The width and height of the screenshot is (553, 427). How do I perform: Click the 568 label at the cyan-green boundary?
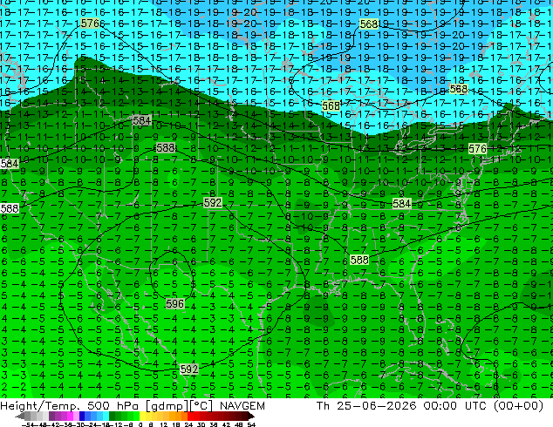click(331, 105)
